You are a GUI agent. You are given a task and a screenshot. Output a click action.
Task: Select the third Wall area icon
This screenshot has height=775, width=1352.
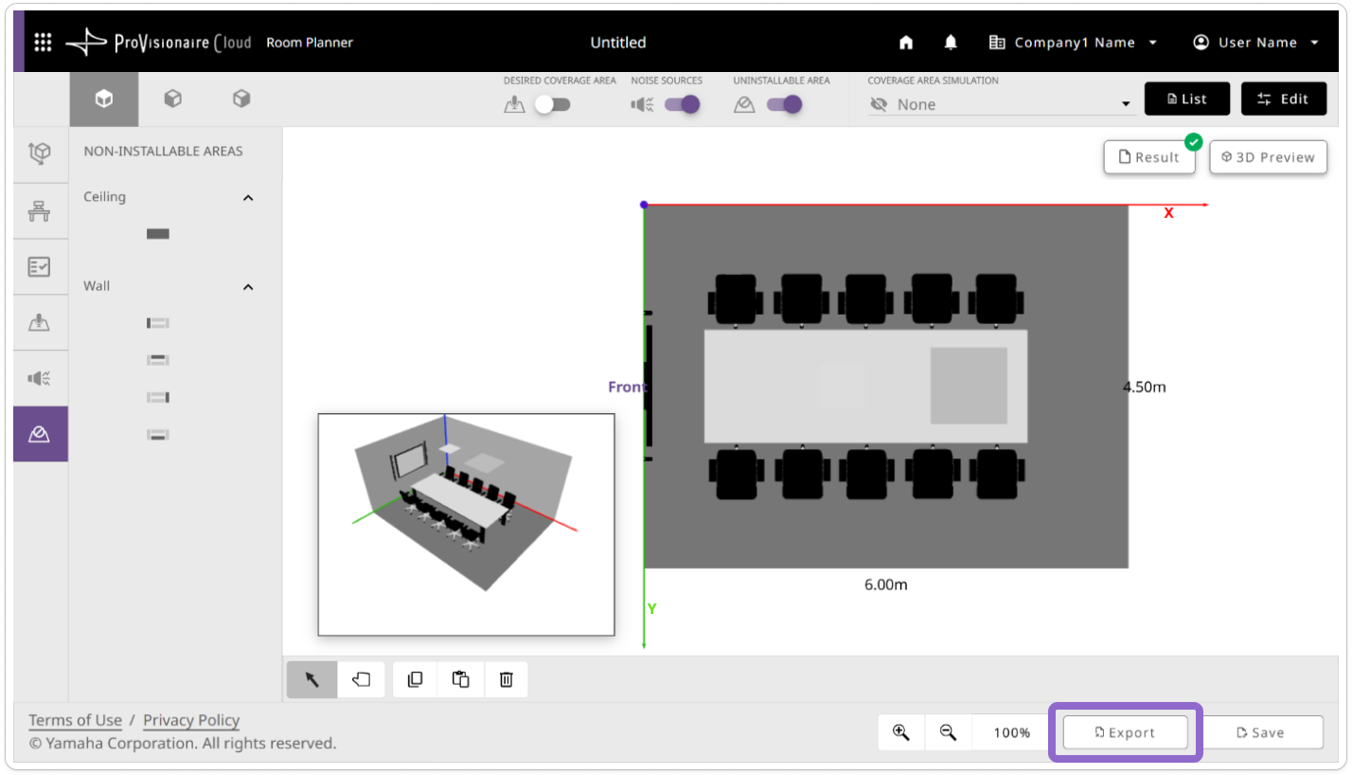[x=158, y=397]
